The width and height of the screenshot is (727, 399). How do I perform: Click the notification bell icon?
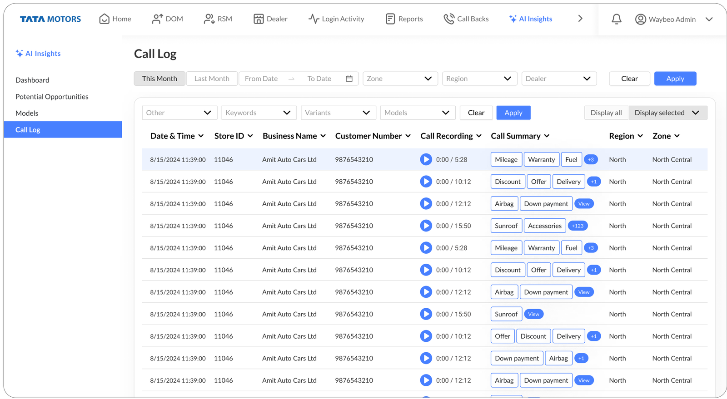616,19
